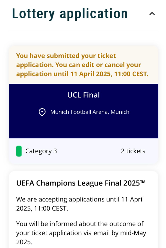Collapse the Lottery application section chevron
Viewport: 166px width, 248px height.
[x=152, y=14]
